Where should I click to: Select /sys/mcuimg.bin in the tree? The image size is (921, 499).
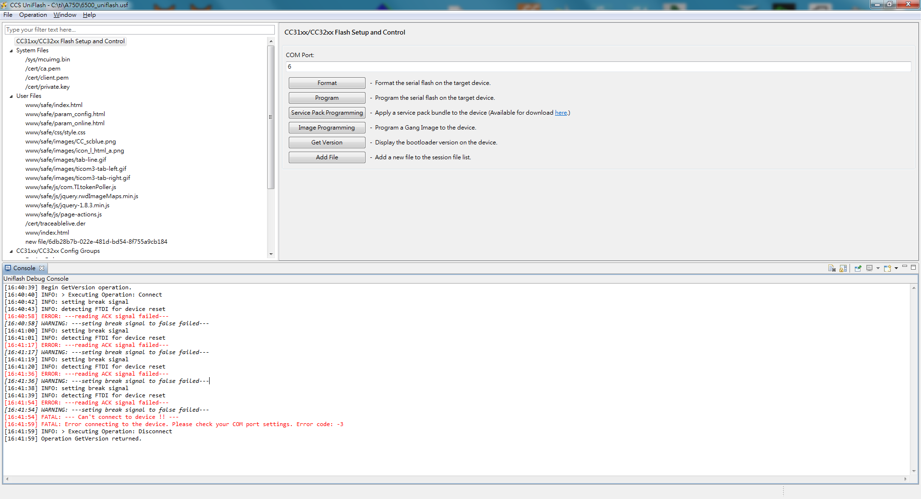click(x=47, y=59)
